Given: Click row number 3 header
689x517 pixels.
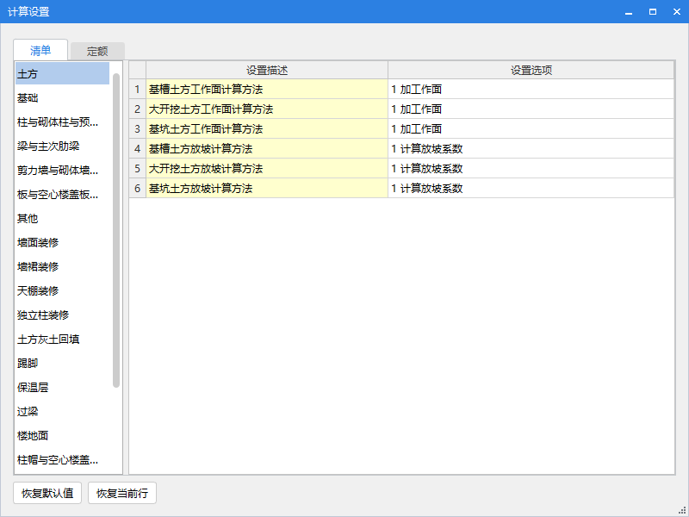Looking at the screenshot, I should (x=138, y=128).
